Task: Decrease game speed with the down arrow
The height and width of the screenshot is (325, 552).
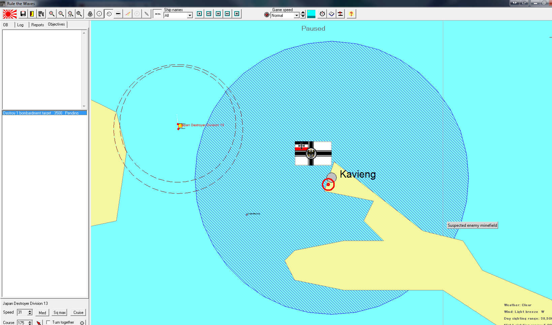Action: tap(303, 16)
